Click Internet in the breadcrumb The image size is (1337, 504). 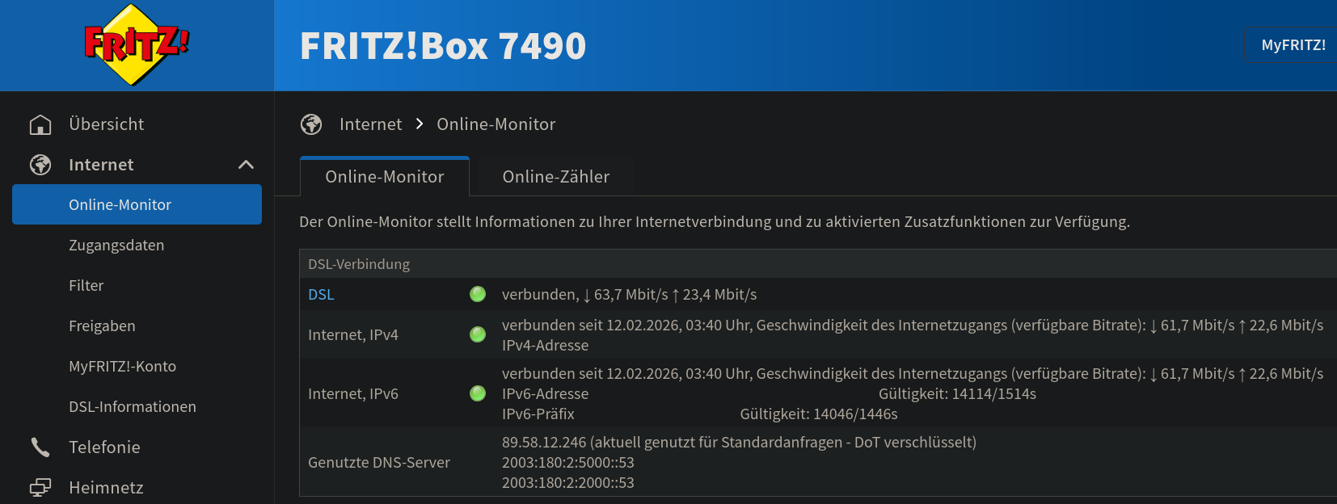(x=370, y=124)
